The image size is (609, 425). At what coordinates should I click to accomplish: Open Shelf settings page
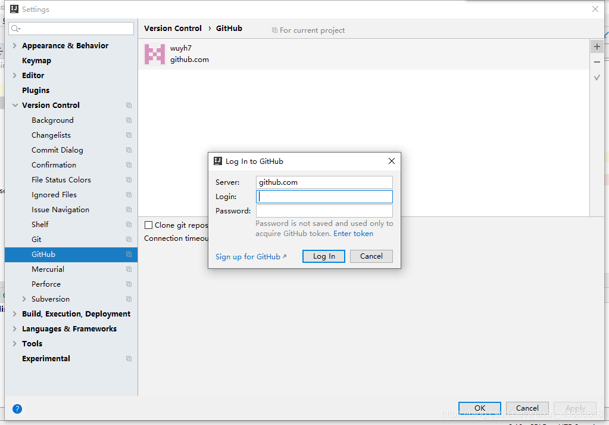point(40,224)
